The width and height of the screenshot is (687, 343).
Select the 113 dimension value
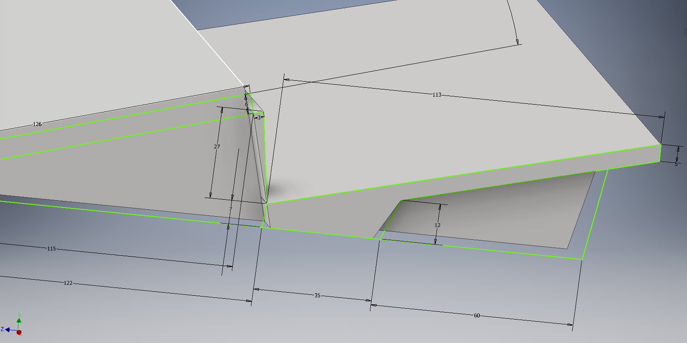coord(437,95)
